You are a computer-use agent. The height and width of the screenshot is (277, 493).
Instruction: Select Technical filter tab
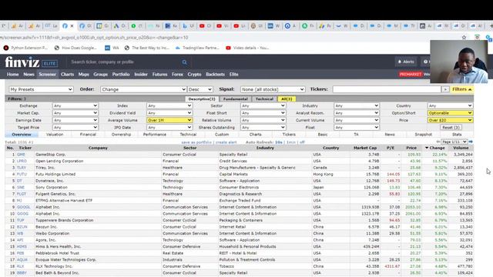pos(264,99)
